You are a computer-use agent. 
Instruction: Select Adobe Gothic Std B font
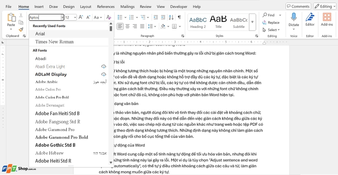click(x=69, y=145)
